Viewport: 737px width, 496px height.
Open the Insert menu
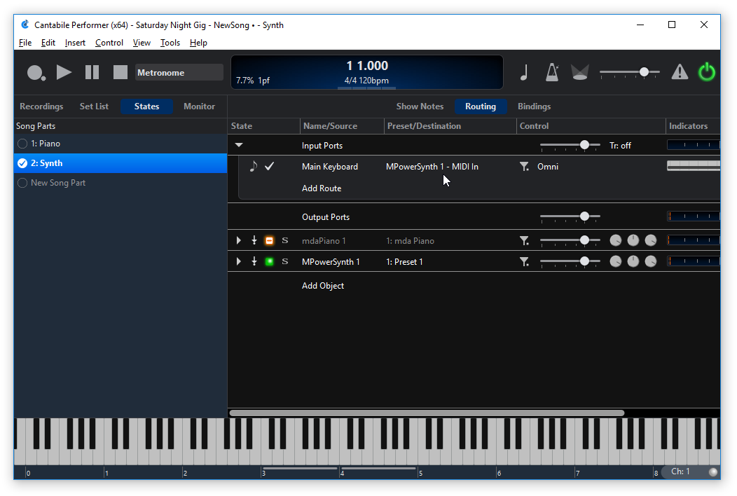(x=75, y=43)
